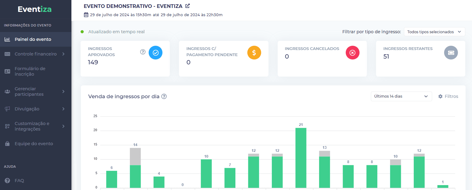This screenshot has width=472, height=190.
Task: Click the blue checkmark approved tickets icon
Action: click(155, 53)
